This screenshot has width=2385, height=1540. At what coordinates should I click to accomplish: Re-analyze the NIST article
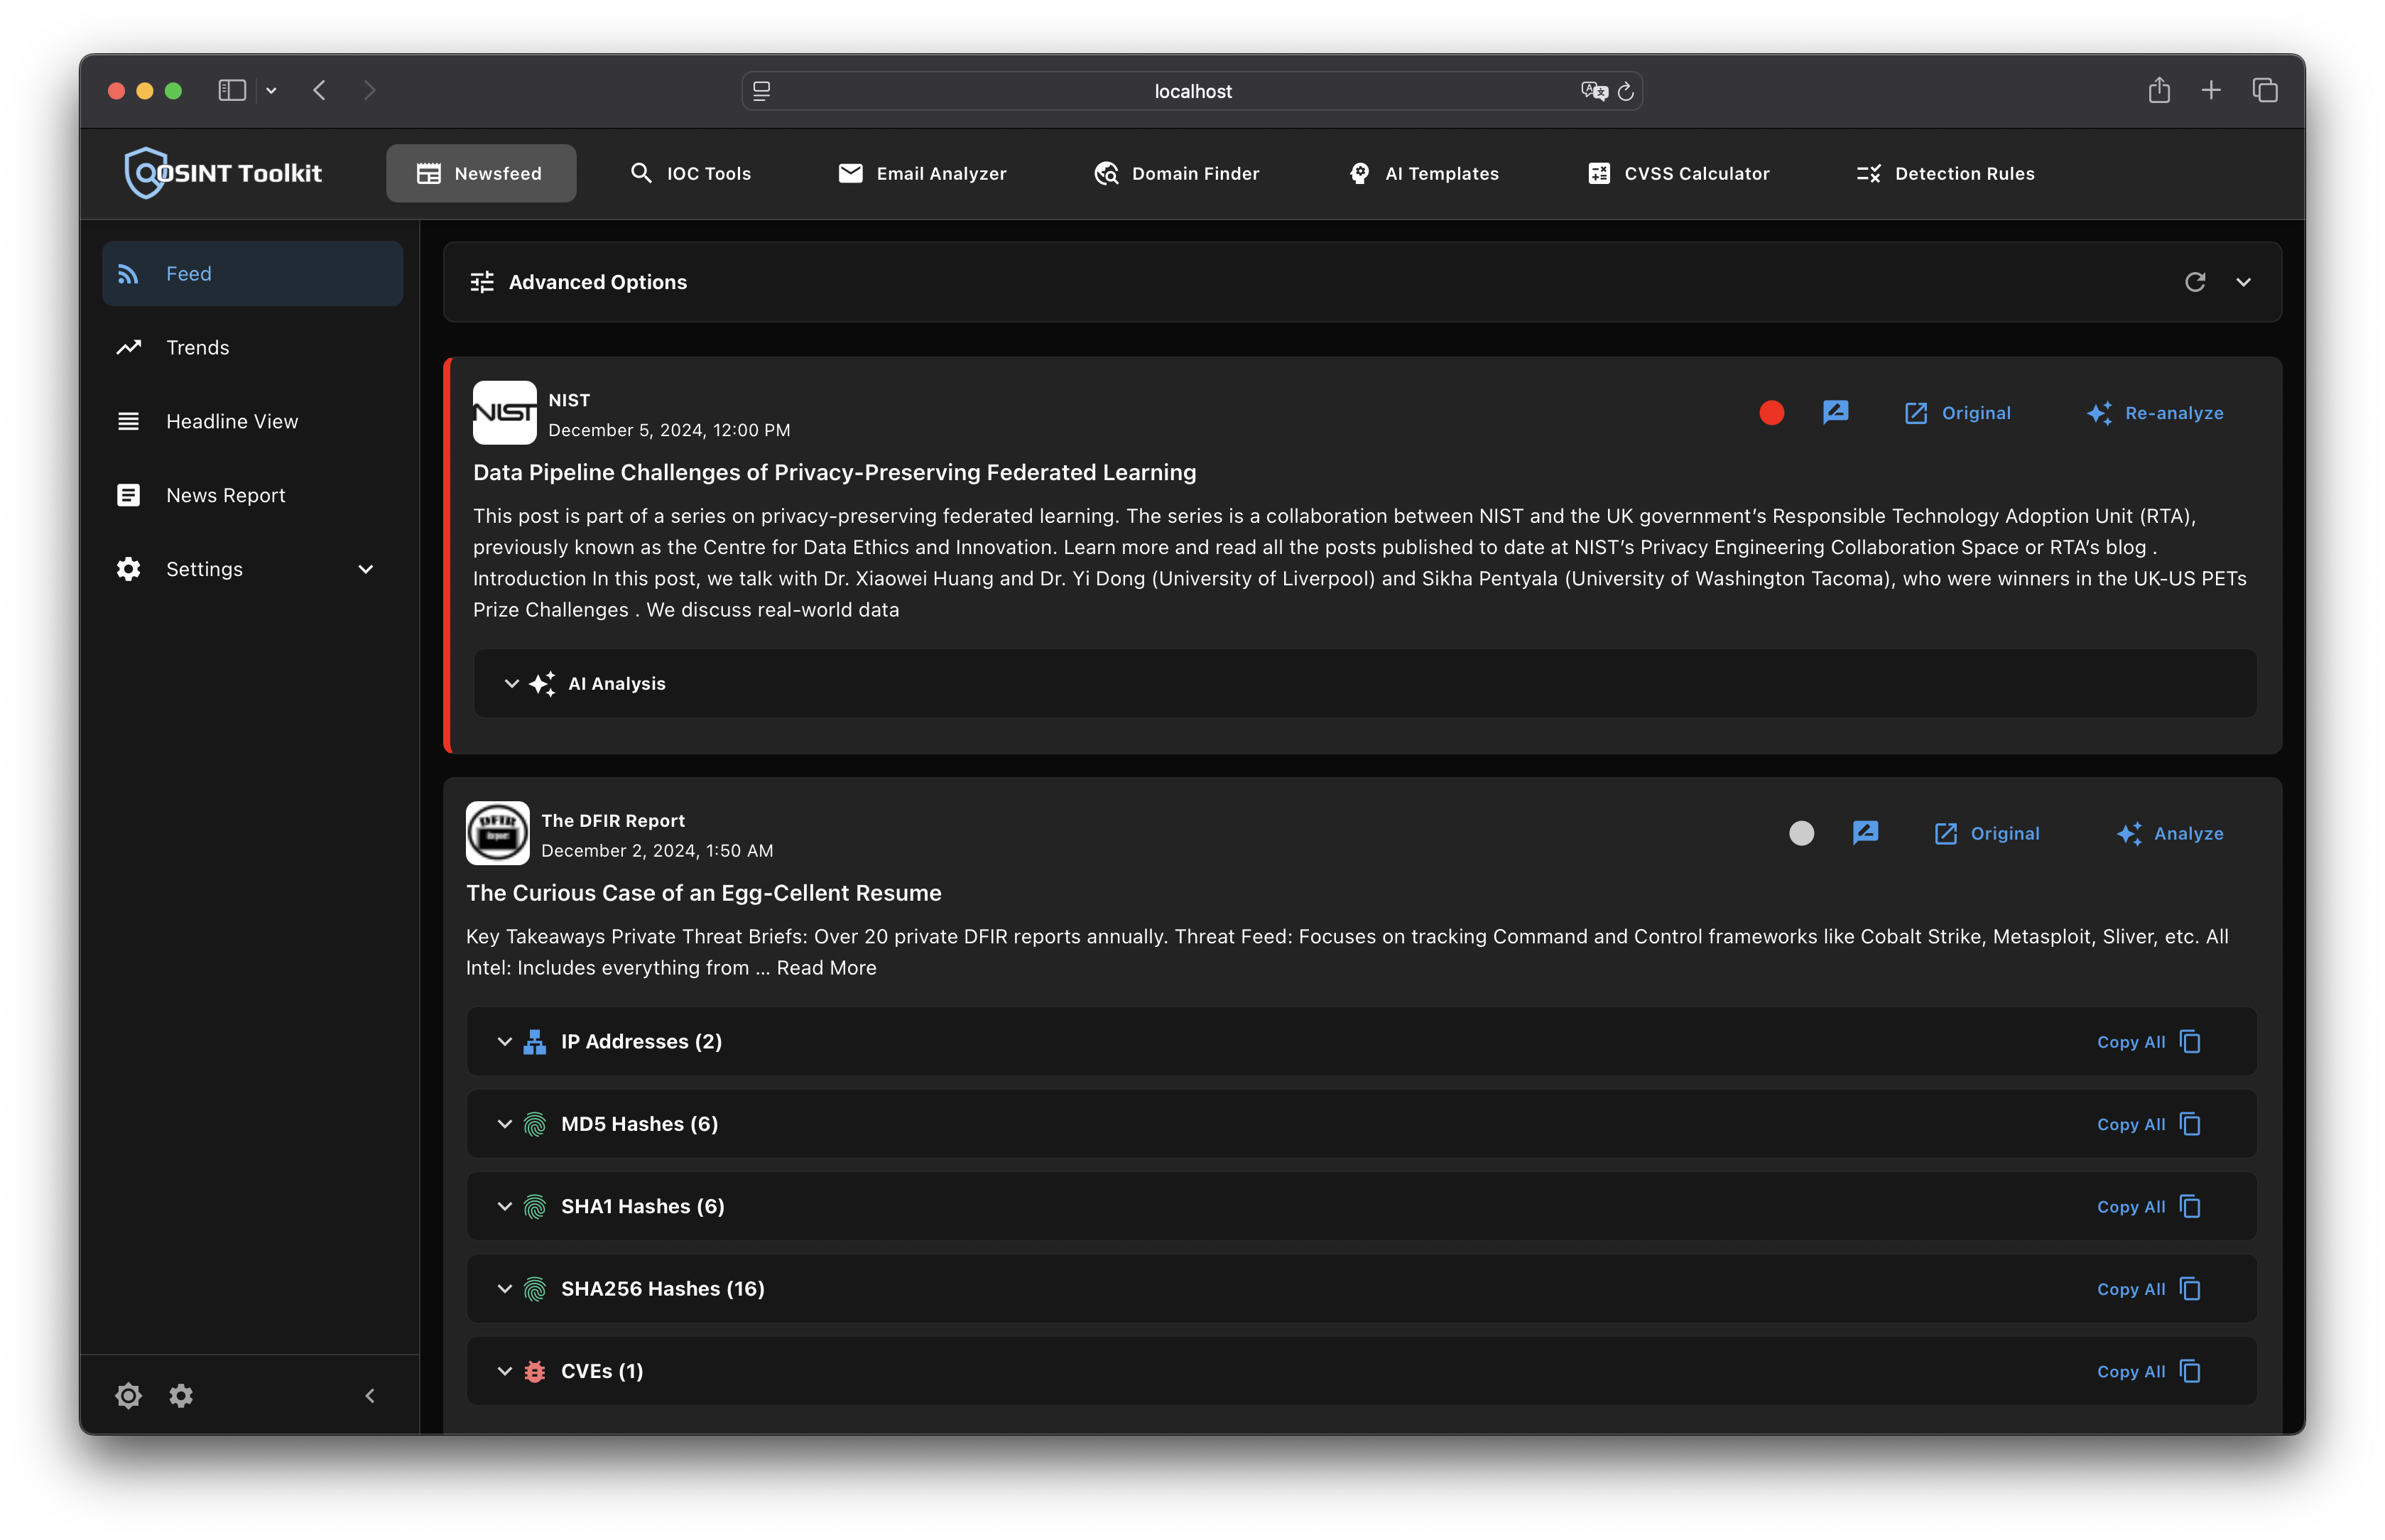(x=2155, y=412)
